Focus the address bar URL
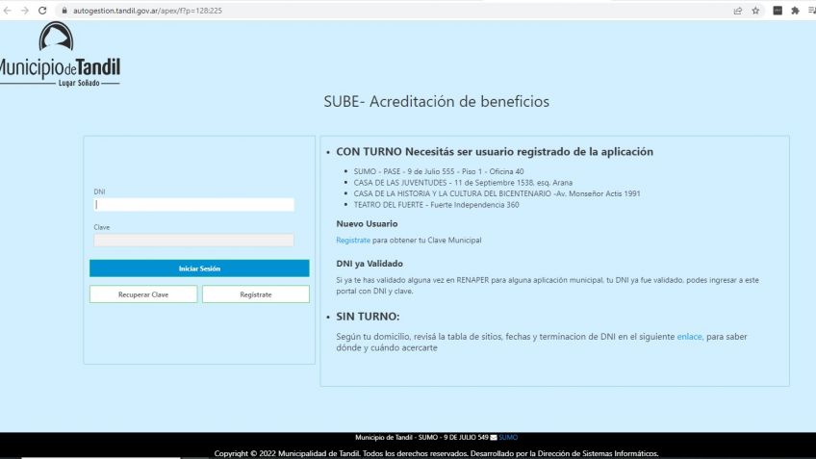Image resolution: width=816 pixels, height=459 pixels. click(x=147, y=11)
